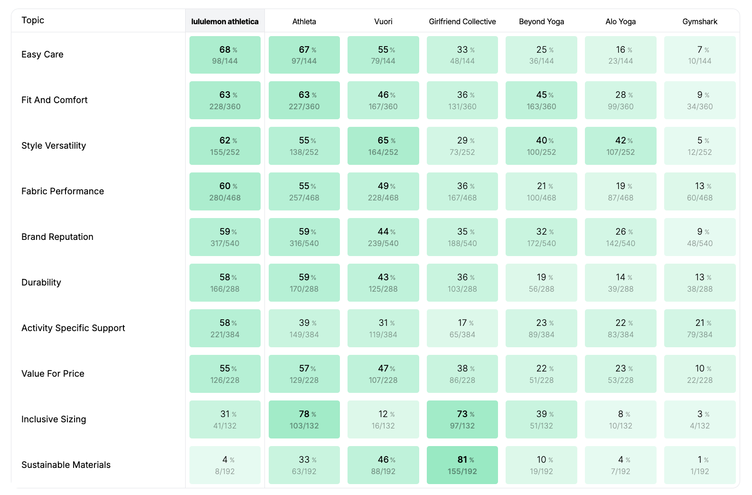Image resolution: width=752 pixels, height=495 pixels.
Task: Click the 228/360 Fit And Comfort cell
Action: pyautogui.click(x=225, y=100)
